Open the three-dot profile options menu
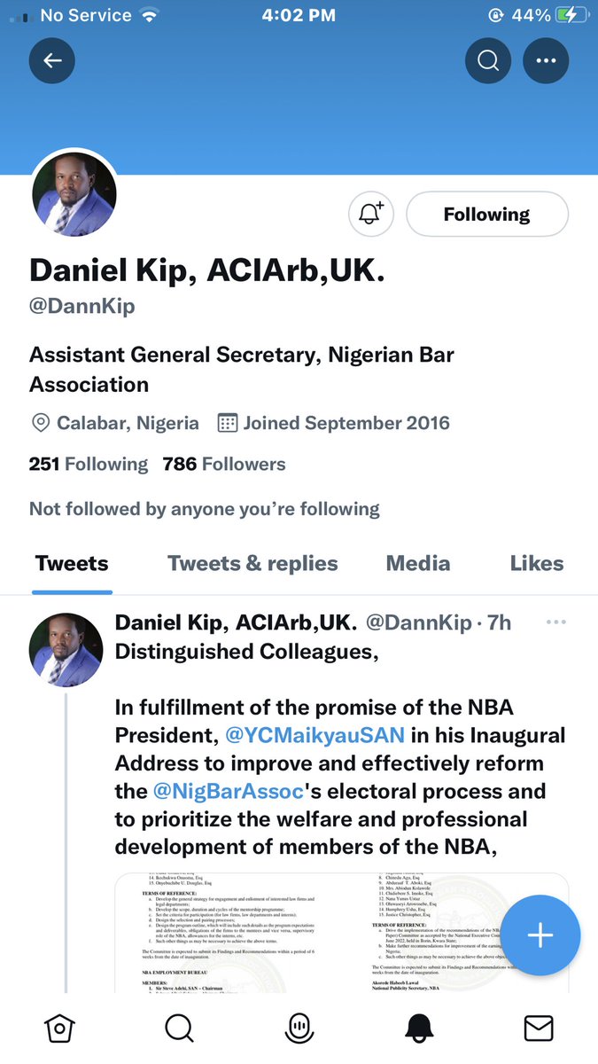The height and width of the screenshot is (1064, 598). (546, 60)
